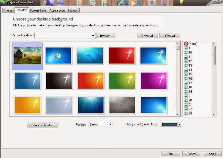Click the OK button
223x158 pixels.
pos(171,154)
